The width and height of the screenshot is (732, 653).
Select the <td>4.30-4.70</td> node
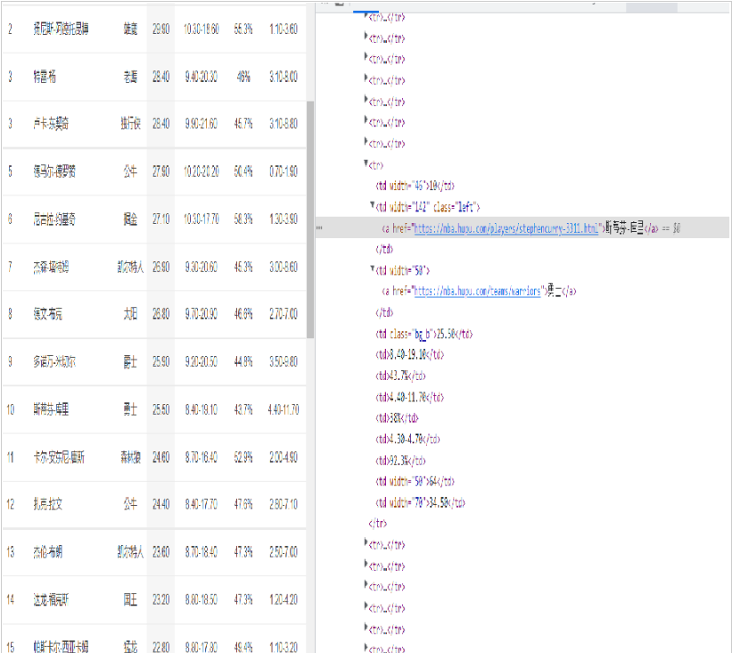pyautogui.click(x=407, y=439)
